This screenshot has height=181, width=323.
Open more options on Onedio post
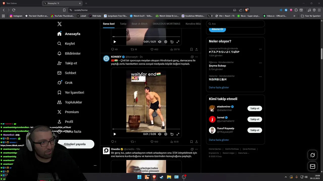tap(197, 149)
